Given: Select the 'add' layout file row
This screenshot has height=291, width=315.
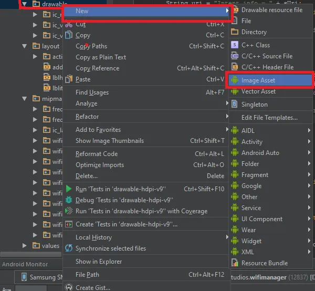Looking at the screenshot, I should [53, 67].
